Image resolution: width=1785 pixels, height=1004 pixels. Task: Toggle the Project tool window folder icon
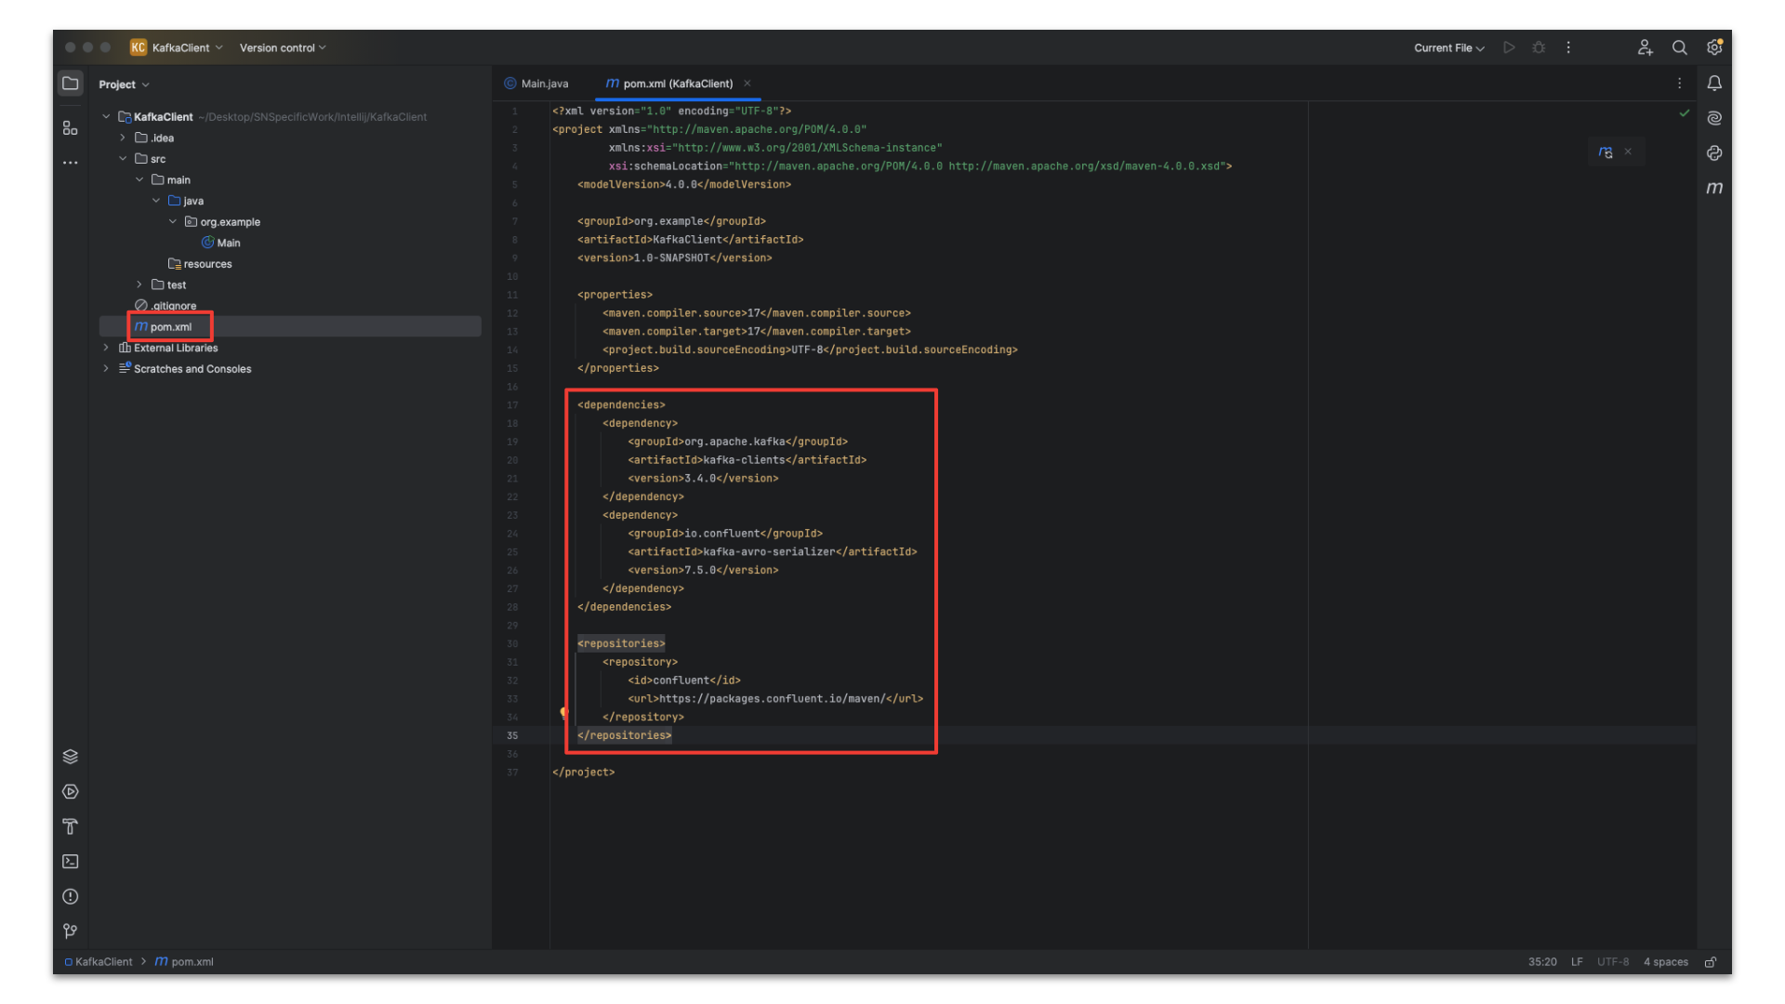coord(70,84)
